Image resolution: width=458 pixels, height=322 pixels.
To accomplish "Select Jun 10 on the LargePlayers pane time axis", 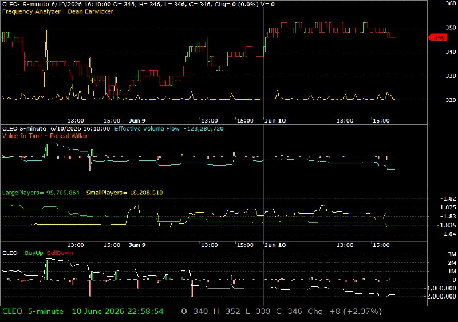I will pyautogui.click(x=275, y=245).
